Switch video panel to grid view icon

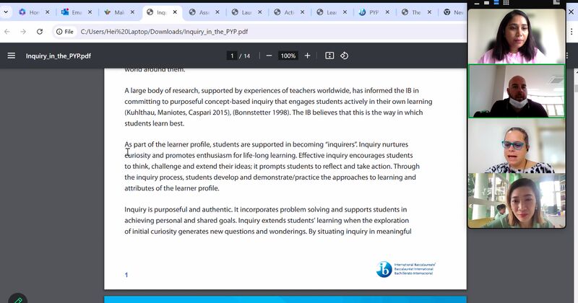coord(506,3)
